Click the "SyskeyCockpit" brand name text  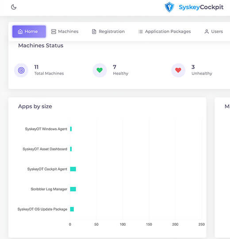(x=201, y=7)
